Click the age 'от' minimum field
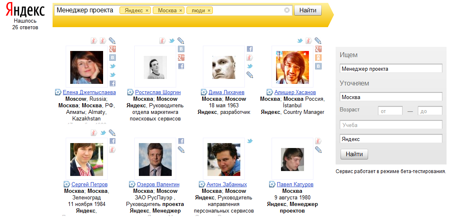 (390, 111)
